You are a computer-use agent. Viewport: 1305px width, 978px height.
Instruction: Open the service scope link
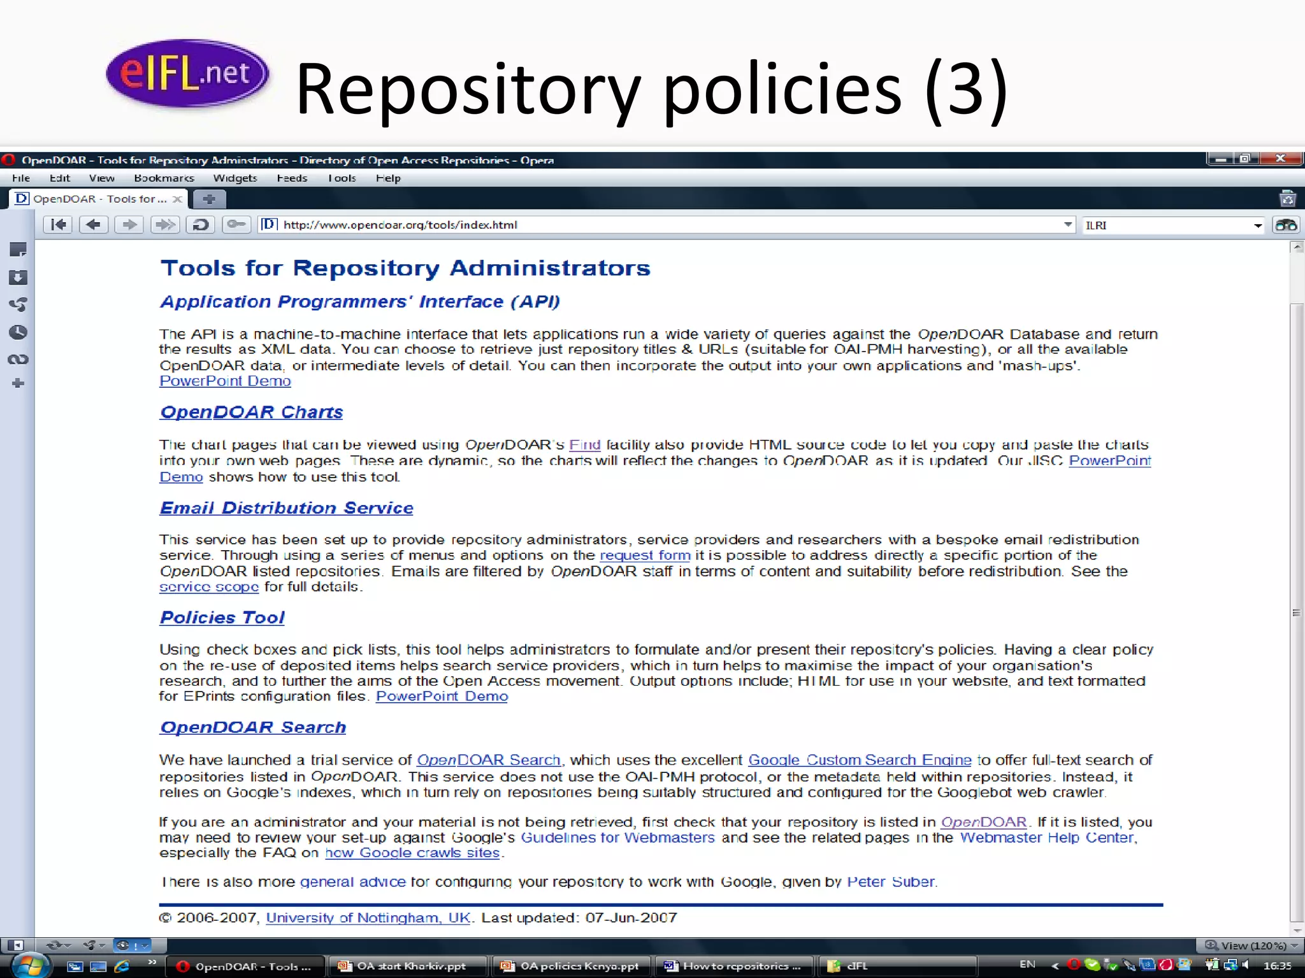(x=209, y=586)
